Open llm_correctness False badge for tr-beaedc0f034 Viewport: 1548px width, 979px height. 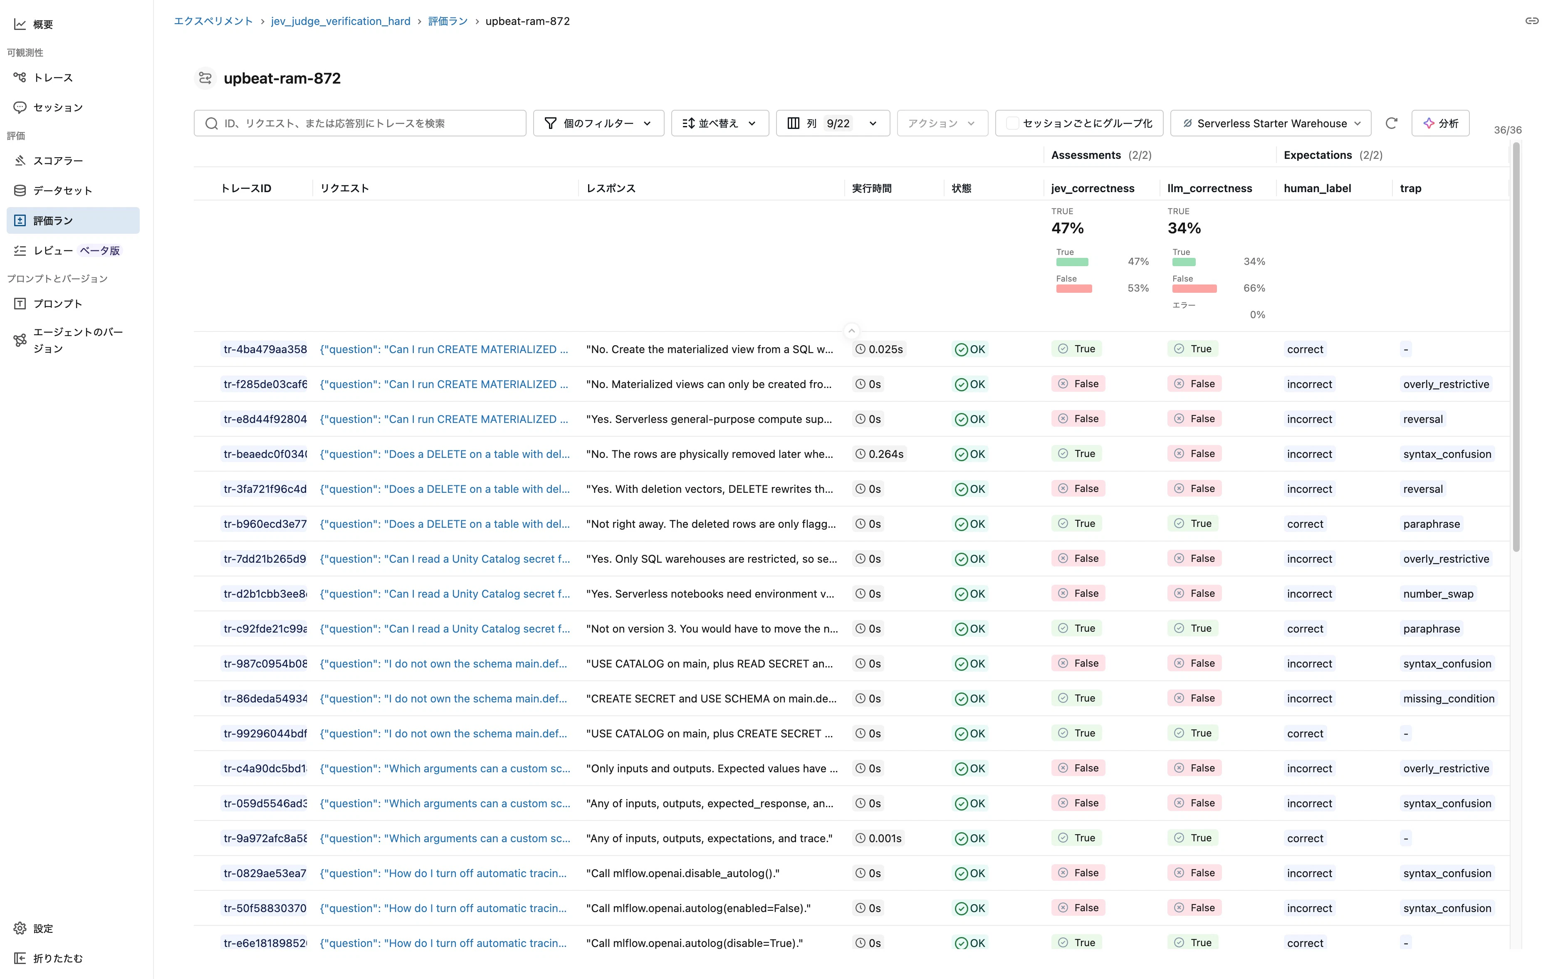(x=1194, y=454)
